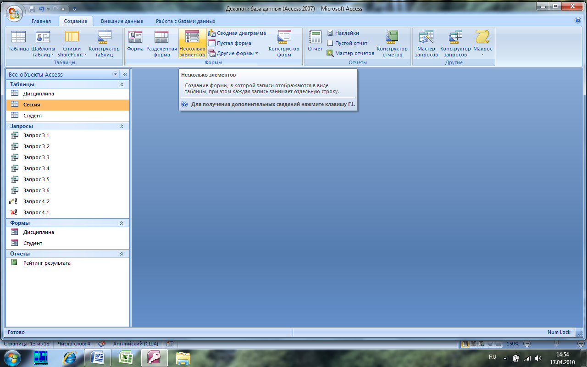
Task: Click the Word zoom slider handle
Action: (x=556, y=344)
